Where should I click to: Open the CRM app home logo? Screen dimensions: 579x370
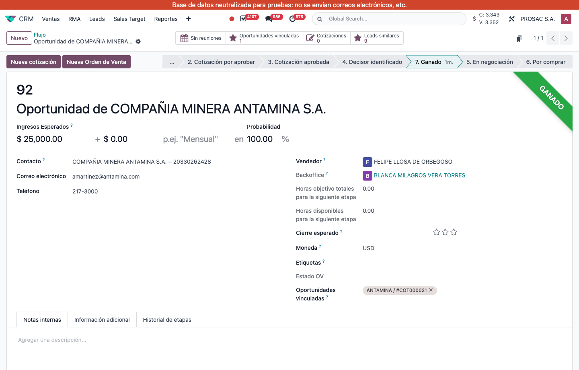tap(10, 19)
